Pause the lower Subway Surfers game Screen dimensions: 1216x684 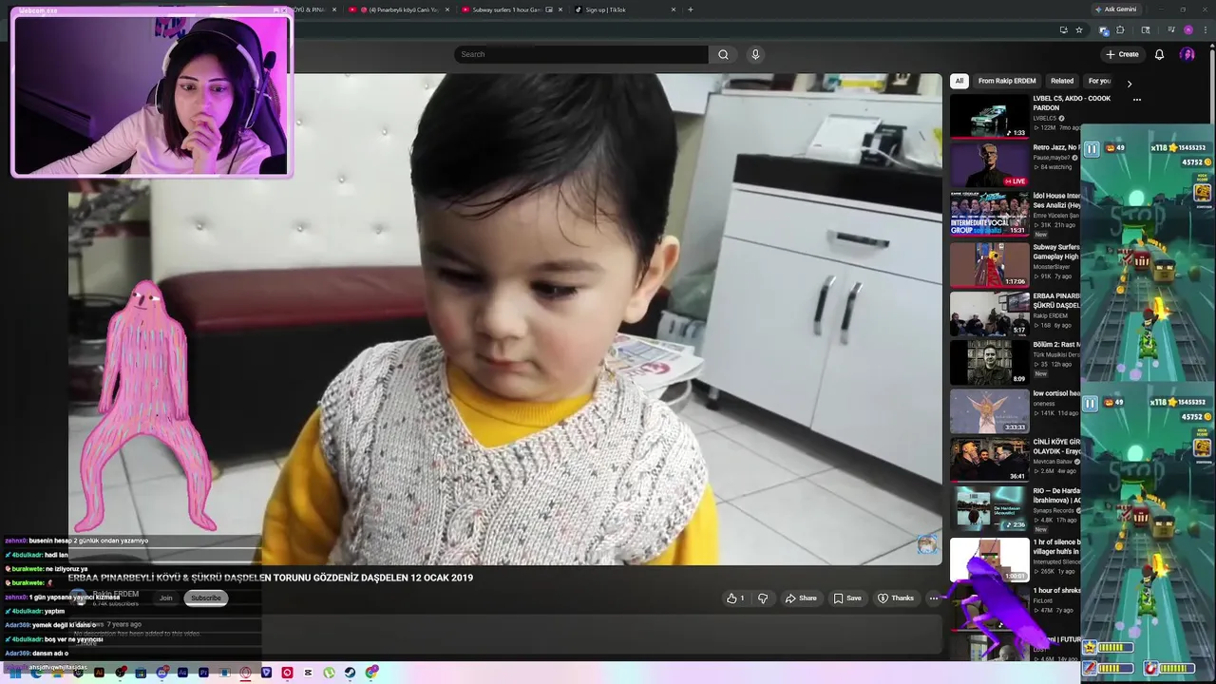[1091, 404]
